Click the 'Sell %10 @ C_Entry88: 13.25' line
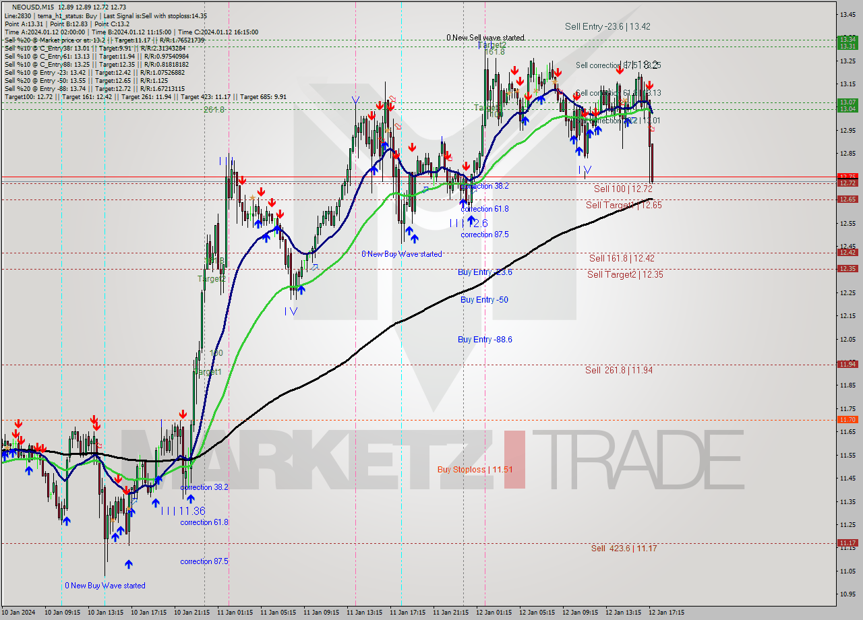The height and width of the screenshot is (620, 863). [x=97, y=65]
